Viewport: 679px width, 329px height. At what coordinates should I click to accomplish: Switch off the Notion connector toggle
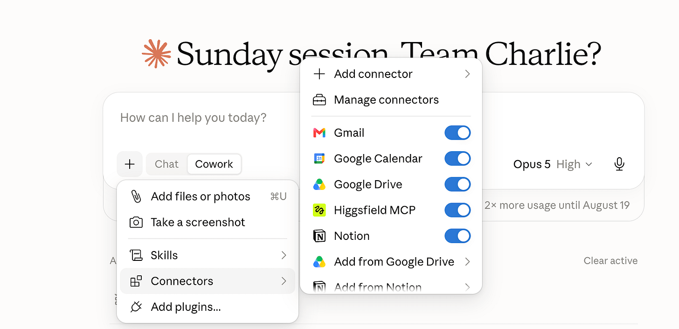click(457, 236)
